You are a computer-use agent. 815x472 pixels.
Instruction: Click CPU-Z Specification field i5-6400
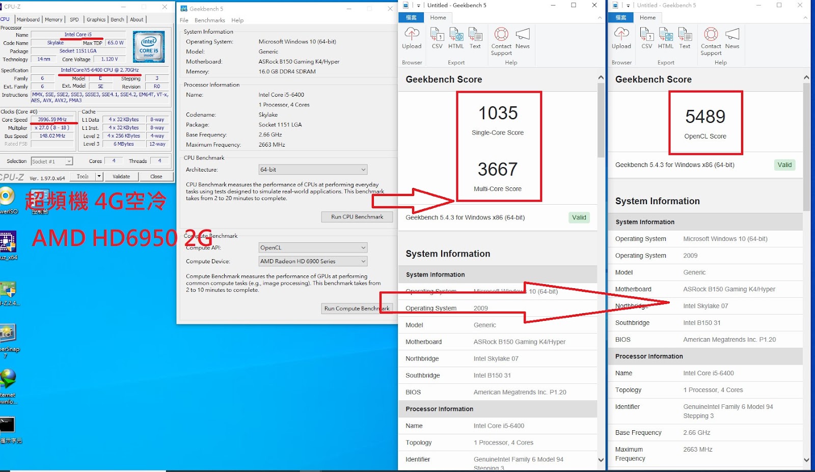point(100,70)
